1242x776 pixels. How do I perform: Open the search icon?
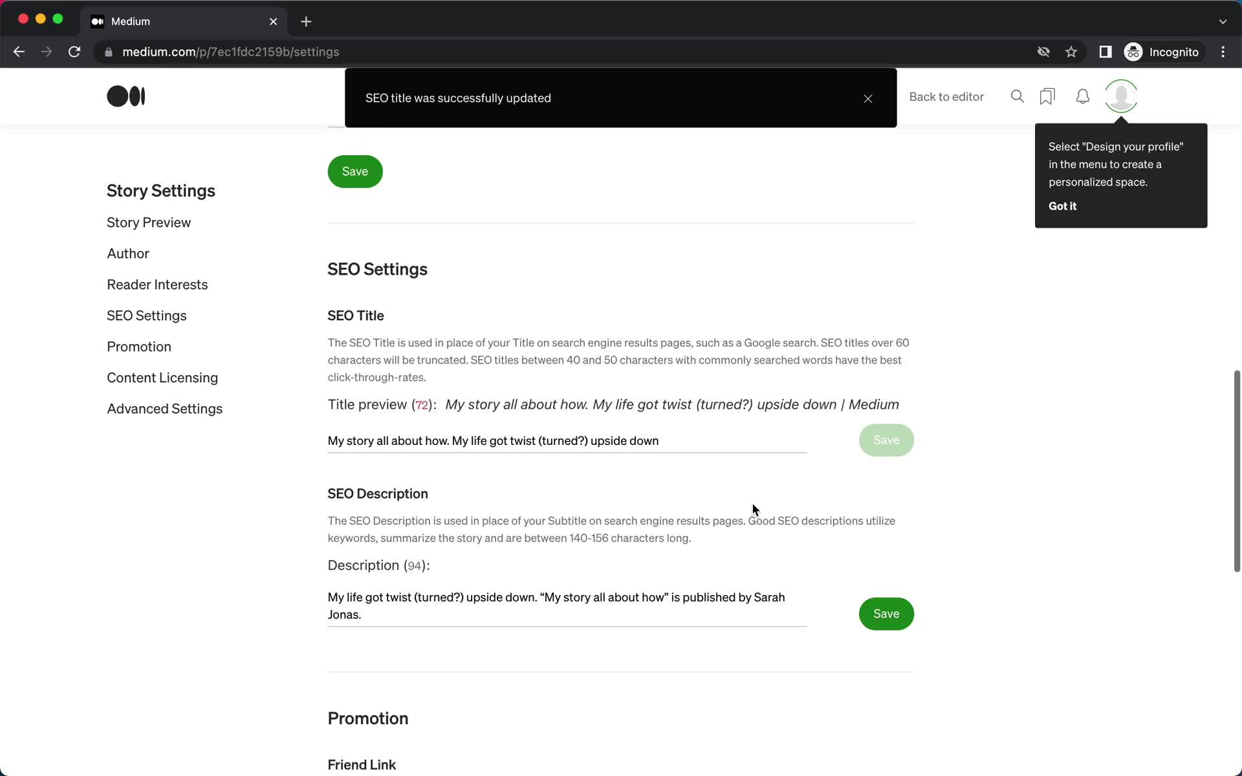(x=1018, y=96)
